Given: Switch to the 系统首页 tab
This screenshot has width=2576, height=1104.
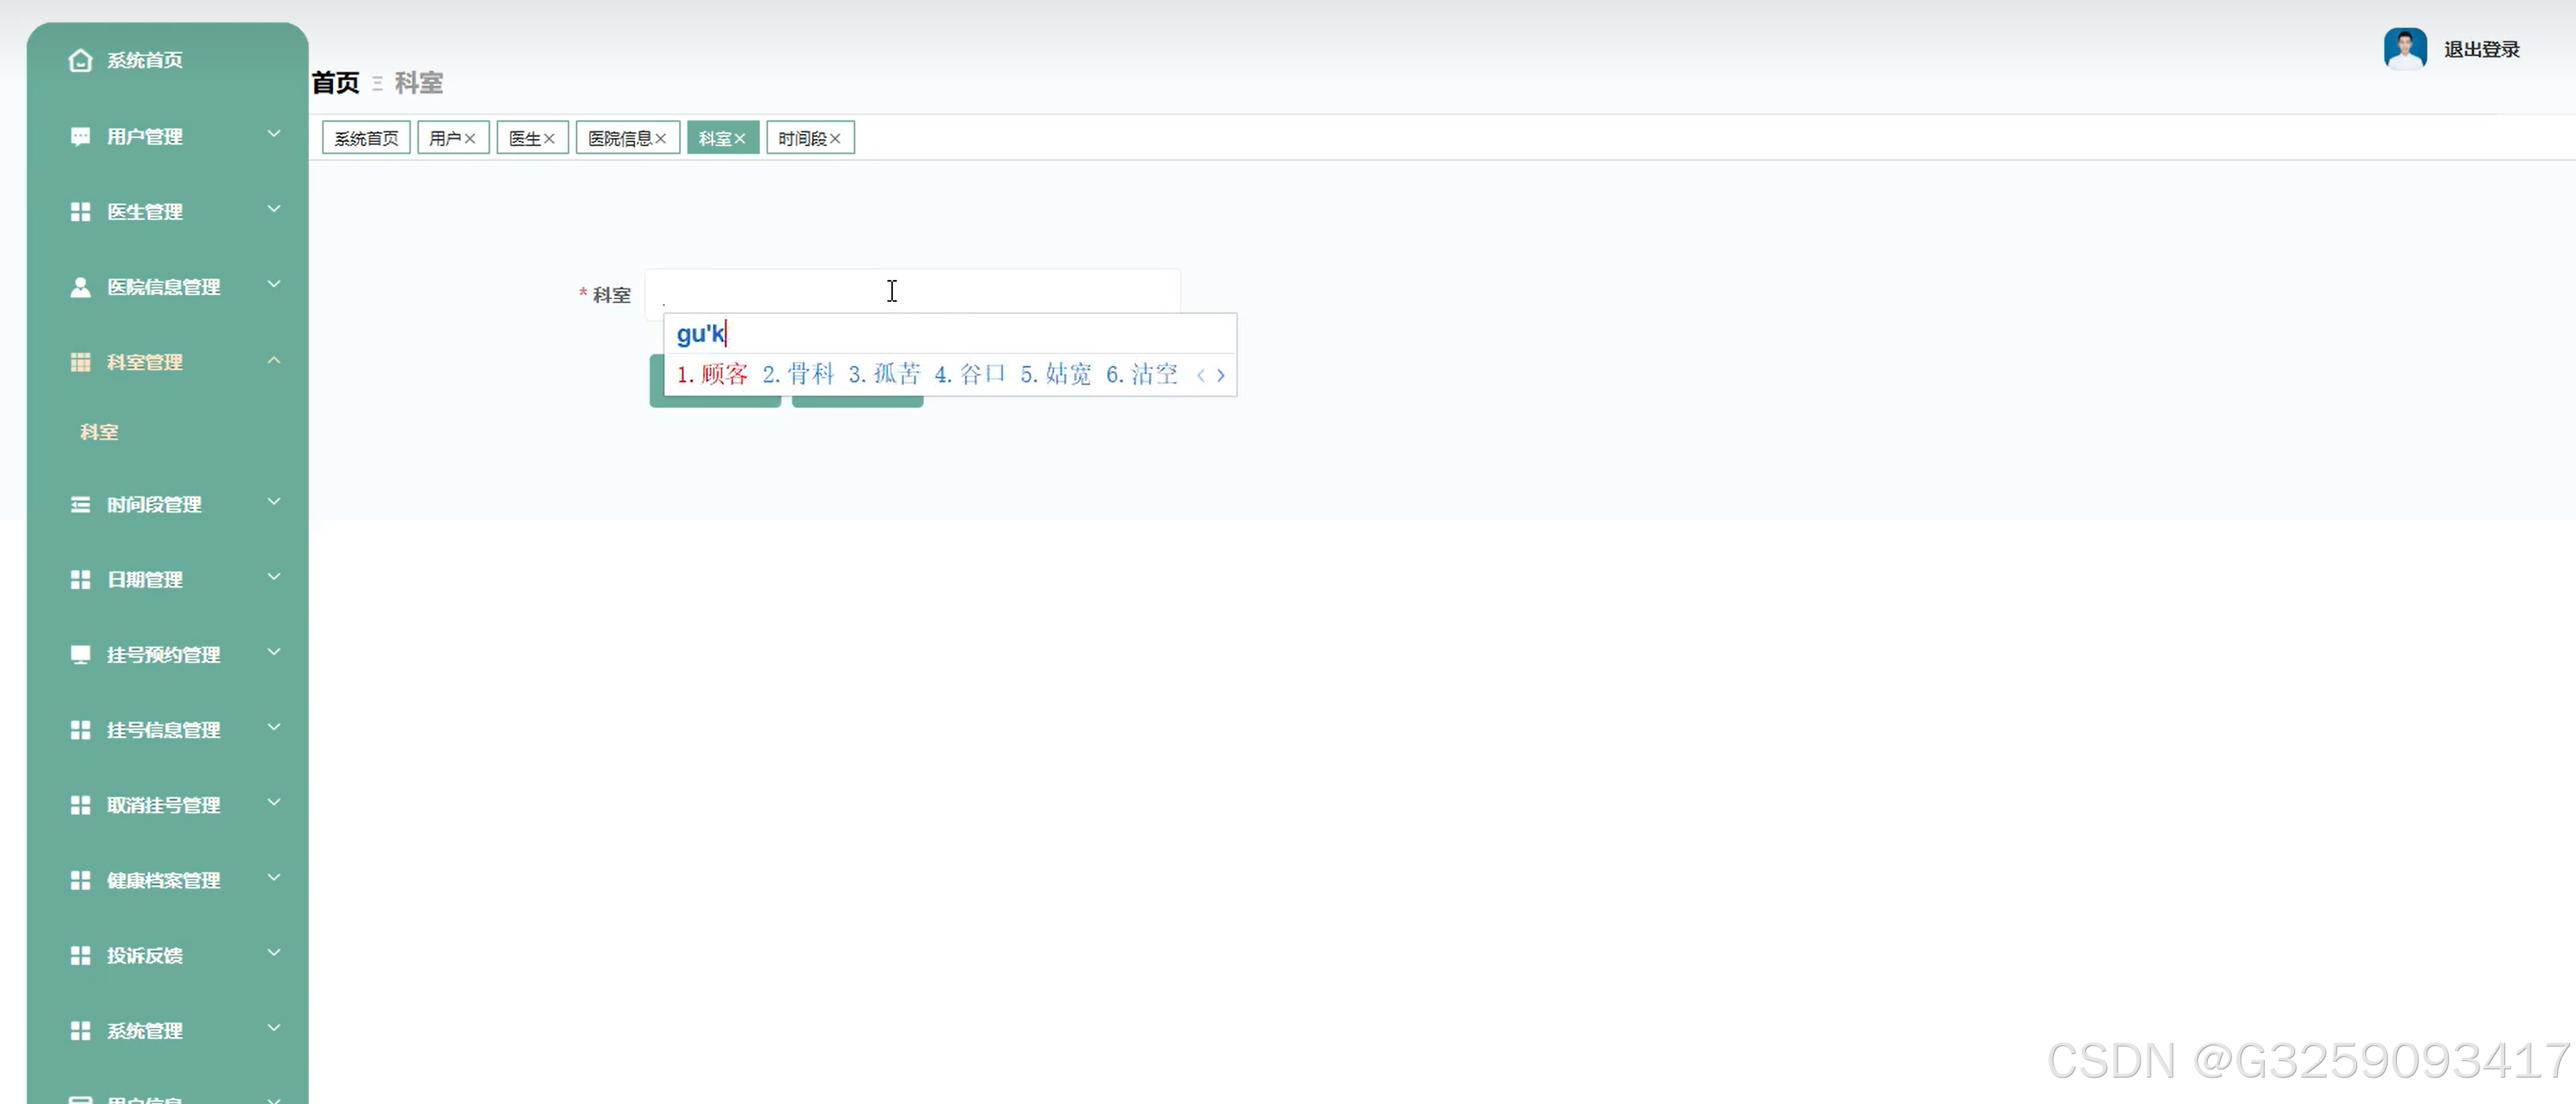Looking at the screenshot, I should point(366,138).
